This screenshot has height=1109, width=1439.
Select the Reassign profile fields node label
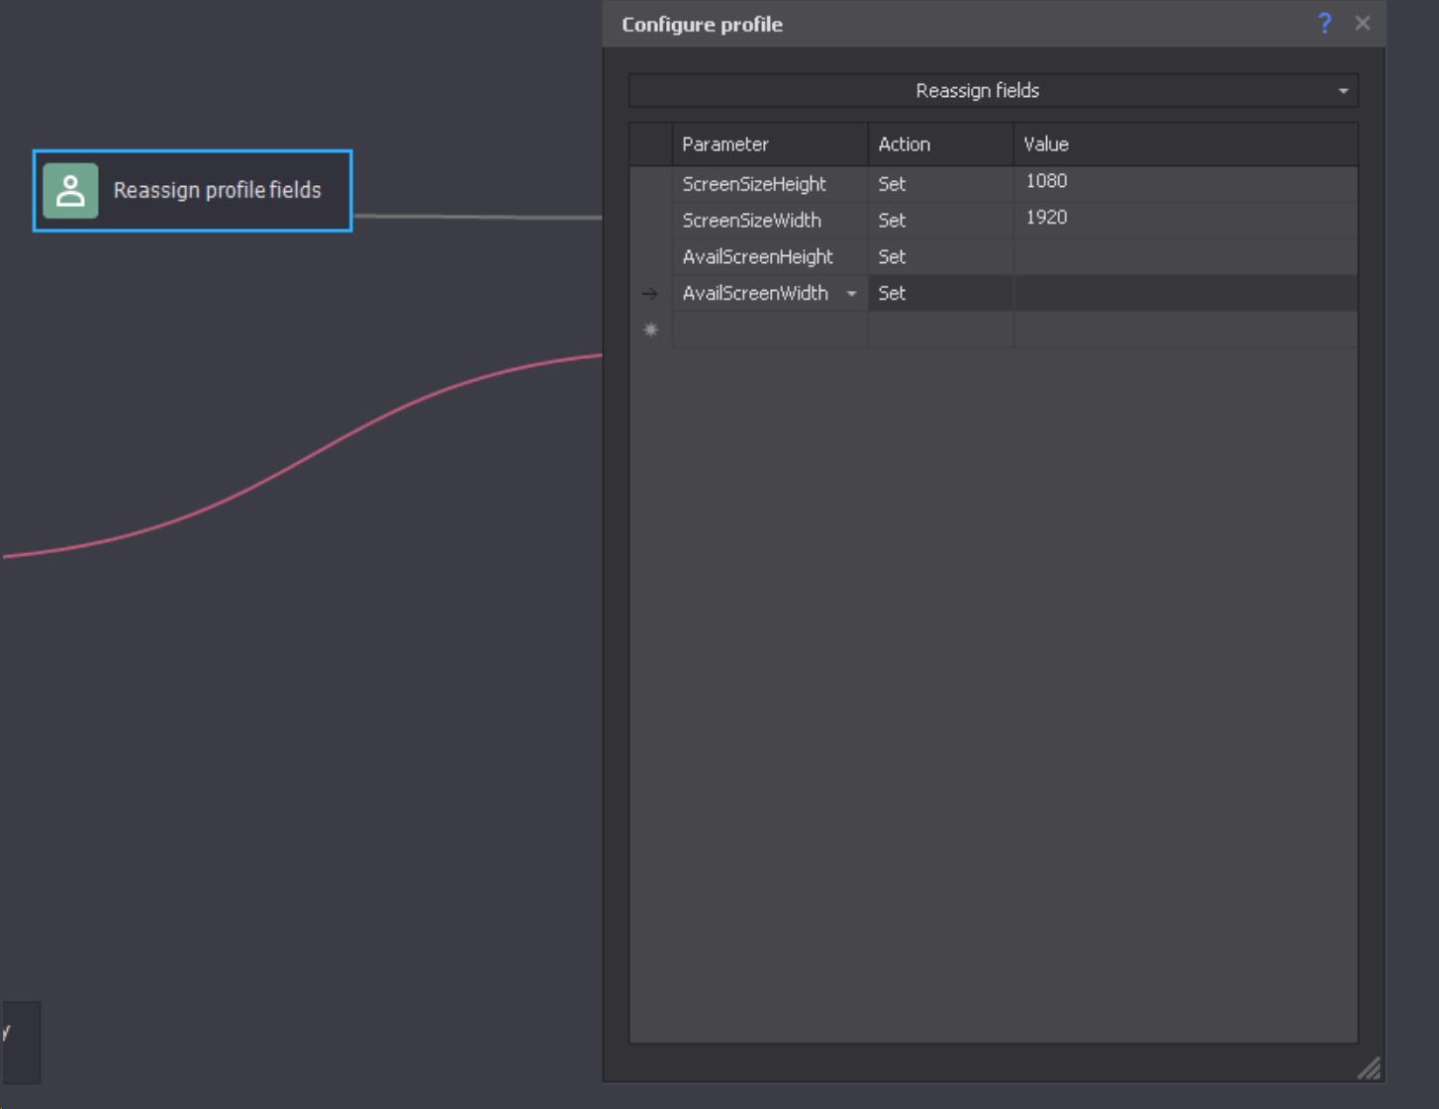pos(218,190)
